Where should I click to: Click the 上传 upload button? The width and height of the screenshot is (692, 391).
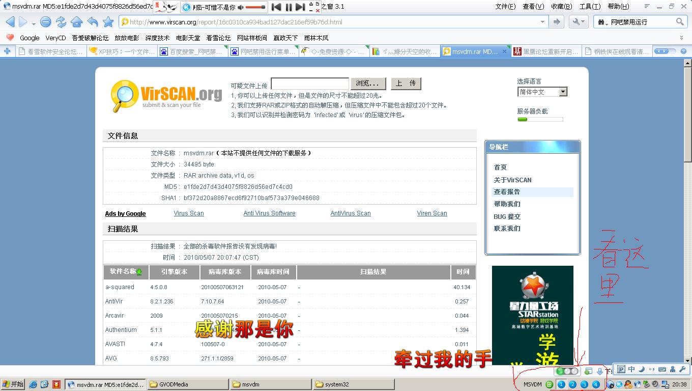[406, 83]
